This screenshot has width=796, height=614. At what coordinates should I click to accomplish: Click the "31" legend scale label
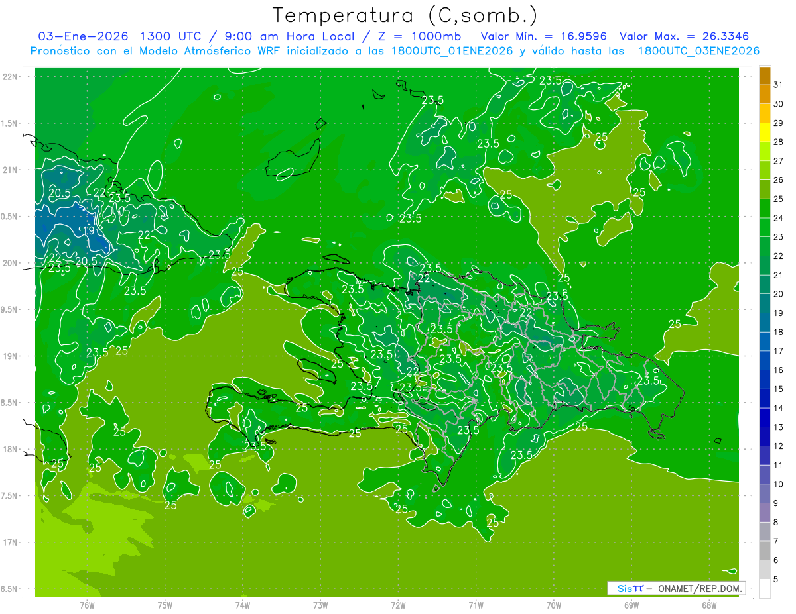coord(778,85)
